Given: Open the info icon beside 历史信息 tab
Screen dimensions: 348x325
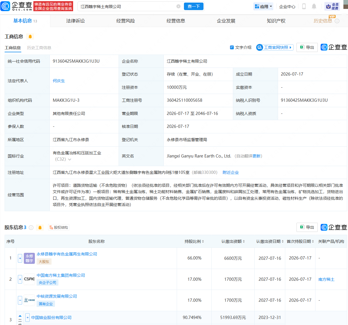Looking at the screenshot, I should [x=337, y=21].
